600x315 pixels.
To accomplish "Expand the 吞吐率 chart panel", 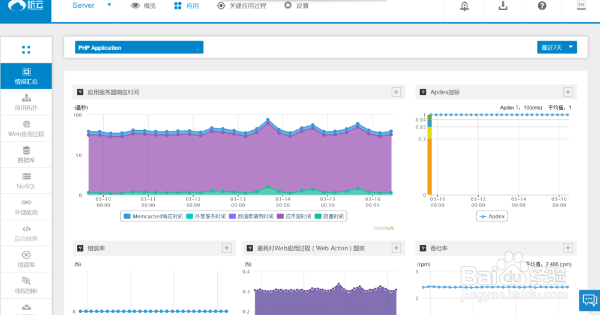I will click(x=568, y=248).
